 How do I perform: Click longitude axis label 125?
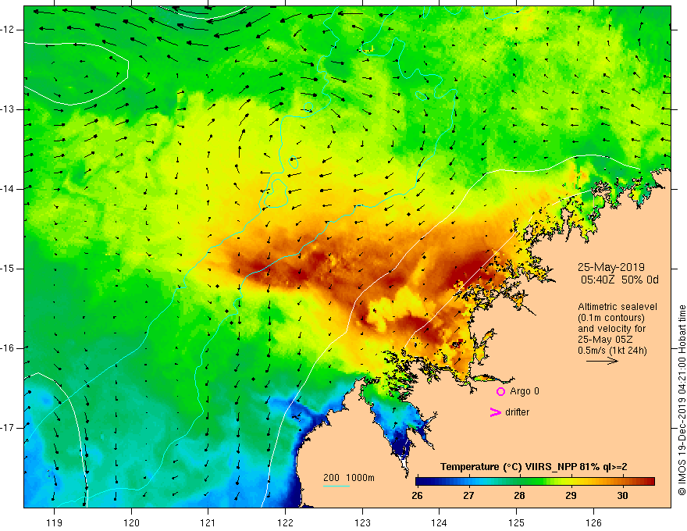517,522
